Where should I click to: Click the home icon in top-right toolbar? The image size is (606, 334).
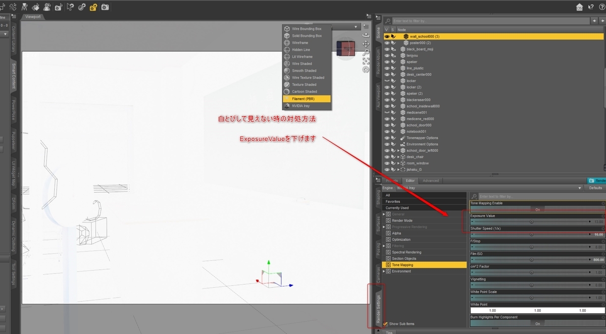point(580,7)
